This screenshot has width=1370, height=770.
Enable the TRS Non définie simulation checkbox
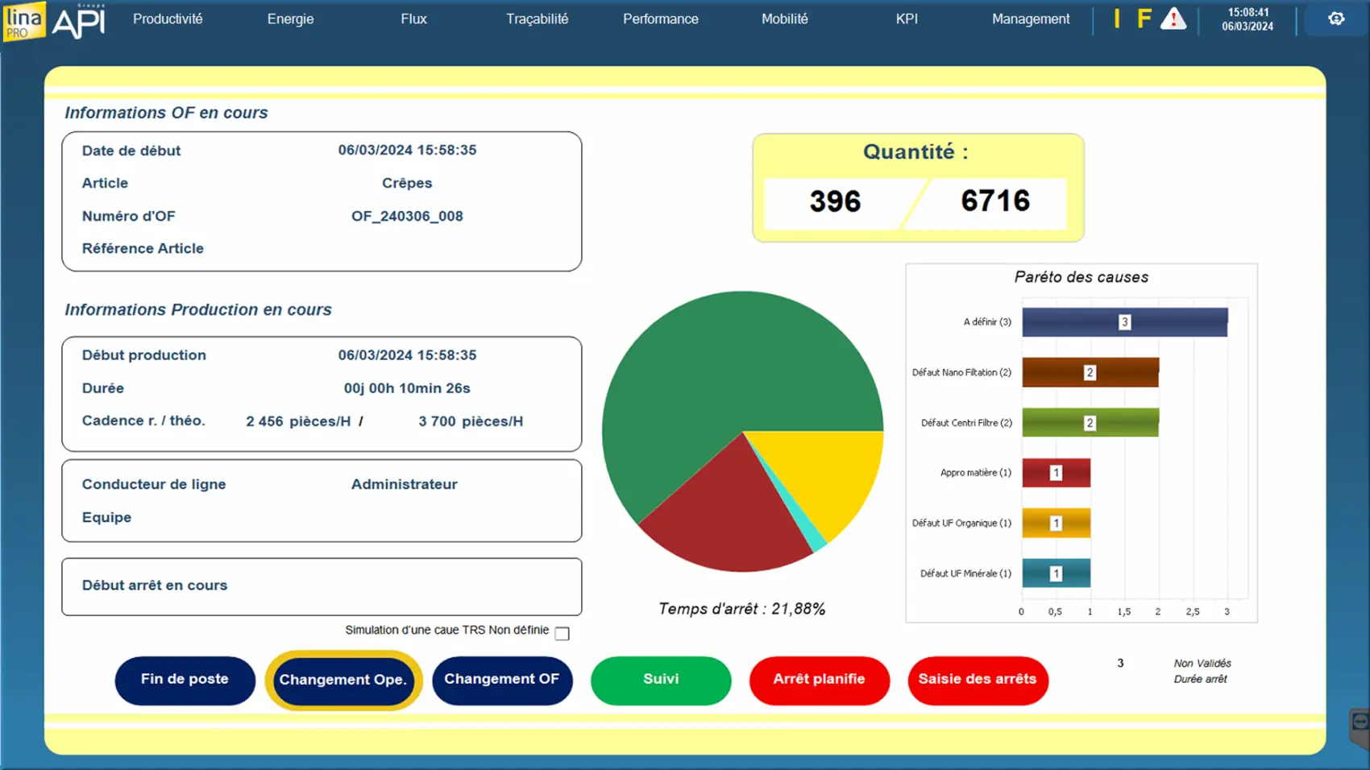(x=563, y=634)
